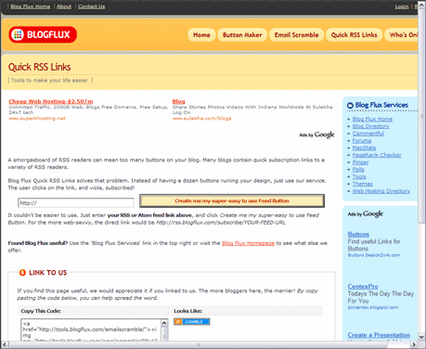
Task: Open the Blog ad headline link
Action: 178,101
